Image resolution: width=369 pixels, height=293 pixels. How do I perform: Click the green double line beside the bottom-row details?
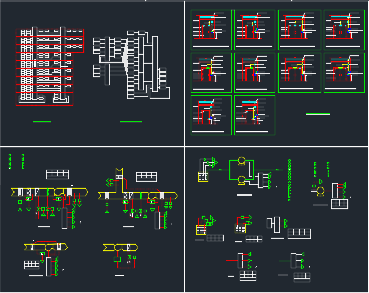[x=318, y=114]
